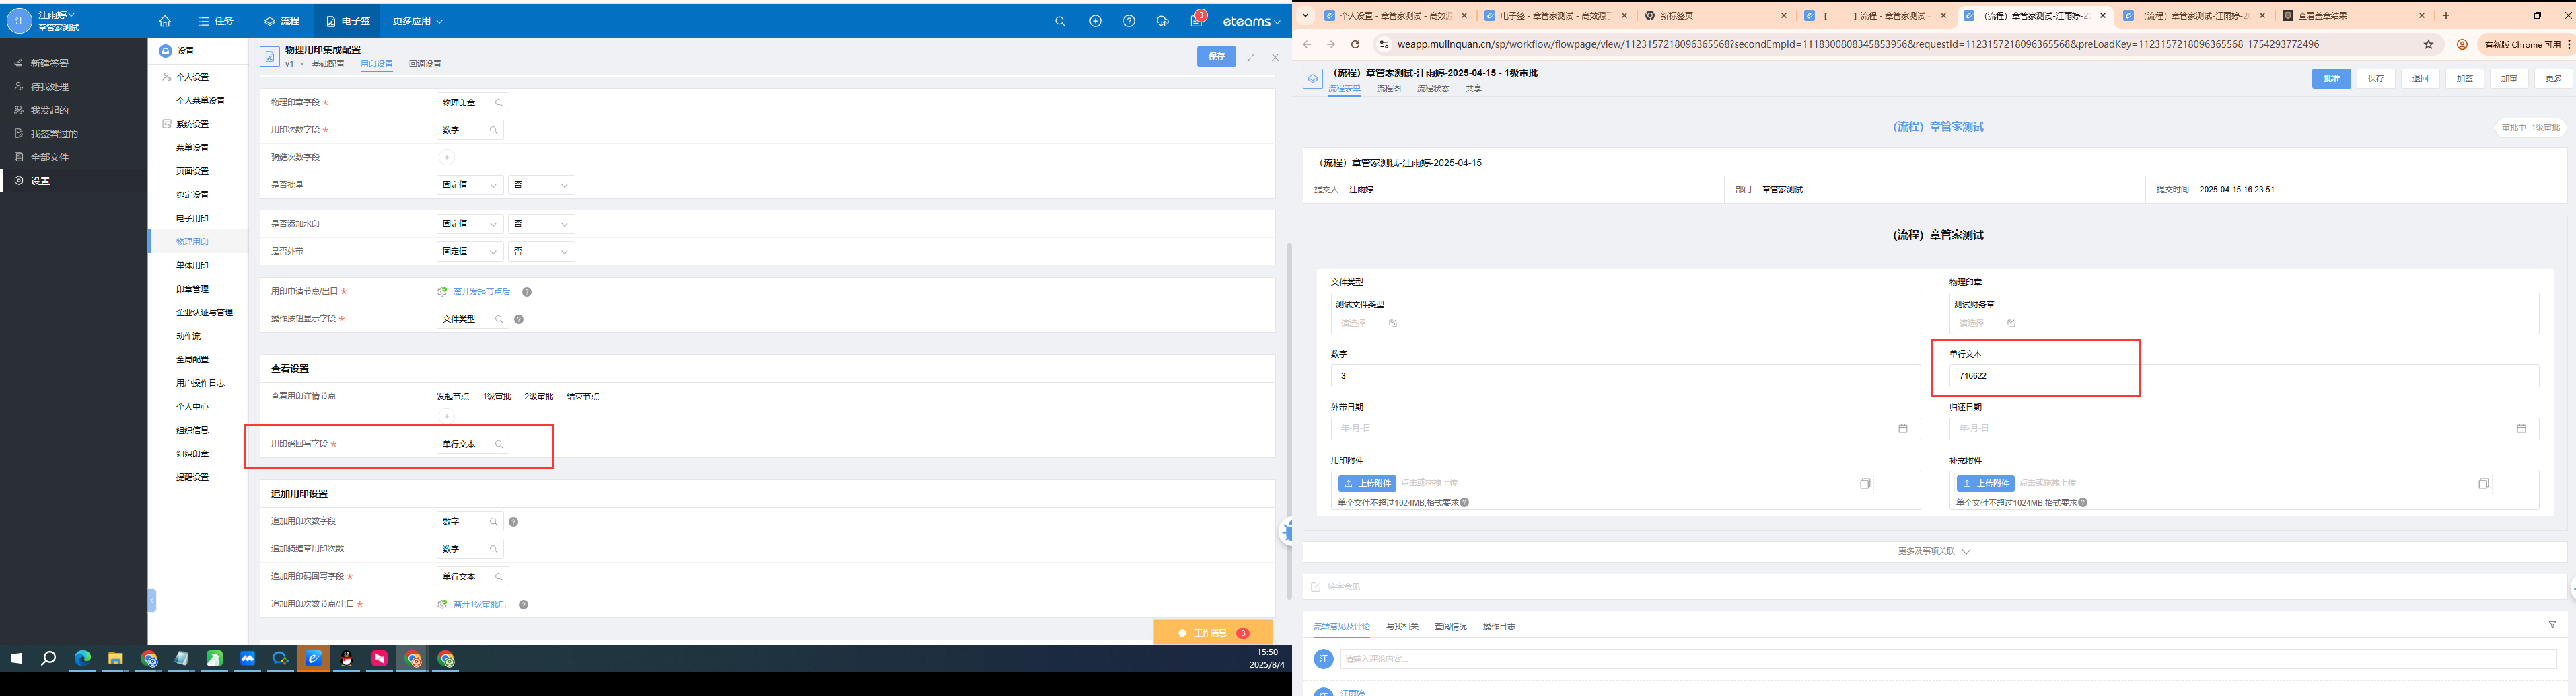
Task: Click the 批准 approve button
Action: pyautogui.click(x=2331, y=79)
